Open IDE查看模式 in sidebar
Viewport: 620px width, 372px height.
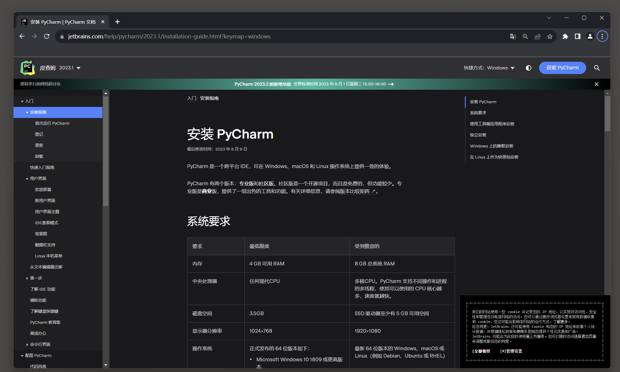tap(46, 223)
